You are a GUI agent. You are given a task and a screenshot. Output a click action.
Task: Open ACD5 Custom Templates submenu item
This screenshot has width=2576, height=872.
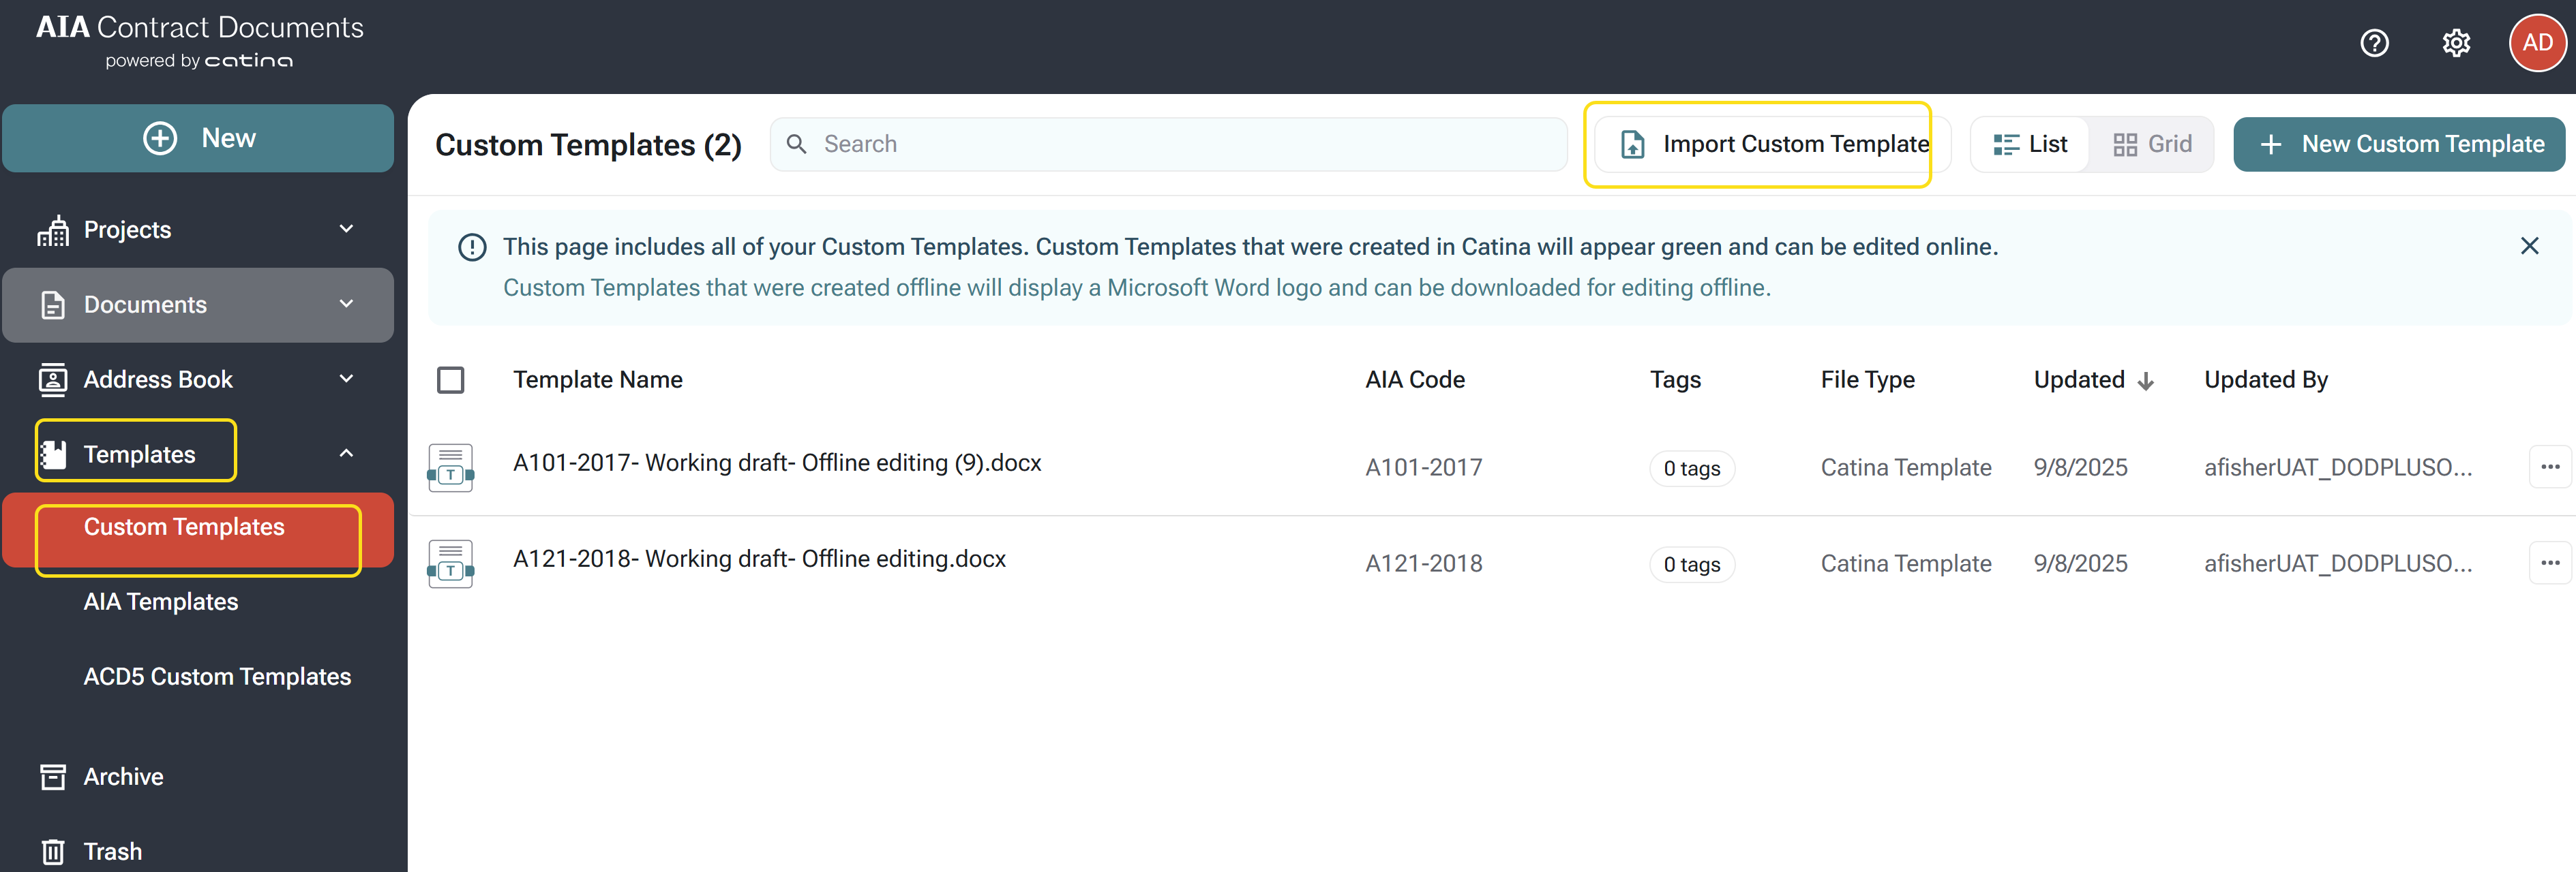point(217,676)
